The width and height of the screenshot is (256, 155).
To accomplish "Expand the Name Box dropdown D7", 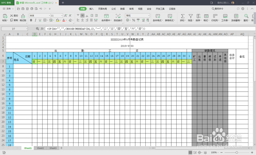I will 27,29.
